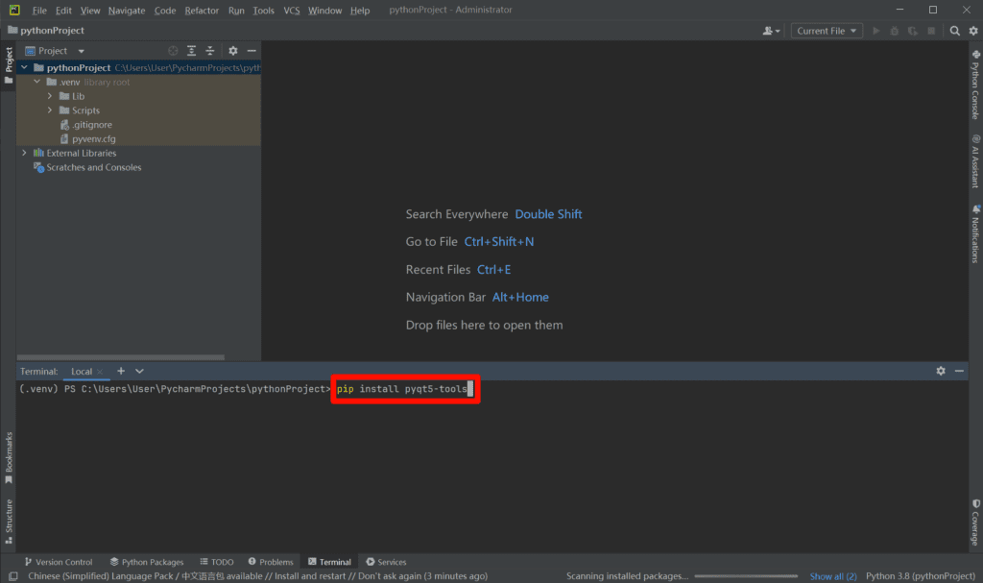Open IDE settings gear in top toolbar
This screenshot has width=983, height=583.
[973, 31]
